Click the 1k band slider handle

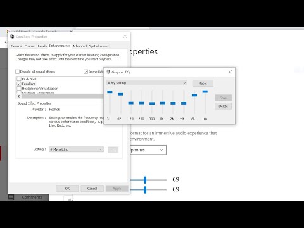[x=163, y=103]
